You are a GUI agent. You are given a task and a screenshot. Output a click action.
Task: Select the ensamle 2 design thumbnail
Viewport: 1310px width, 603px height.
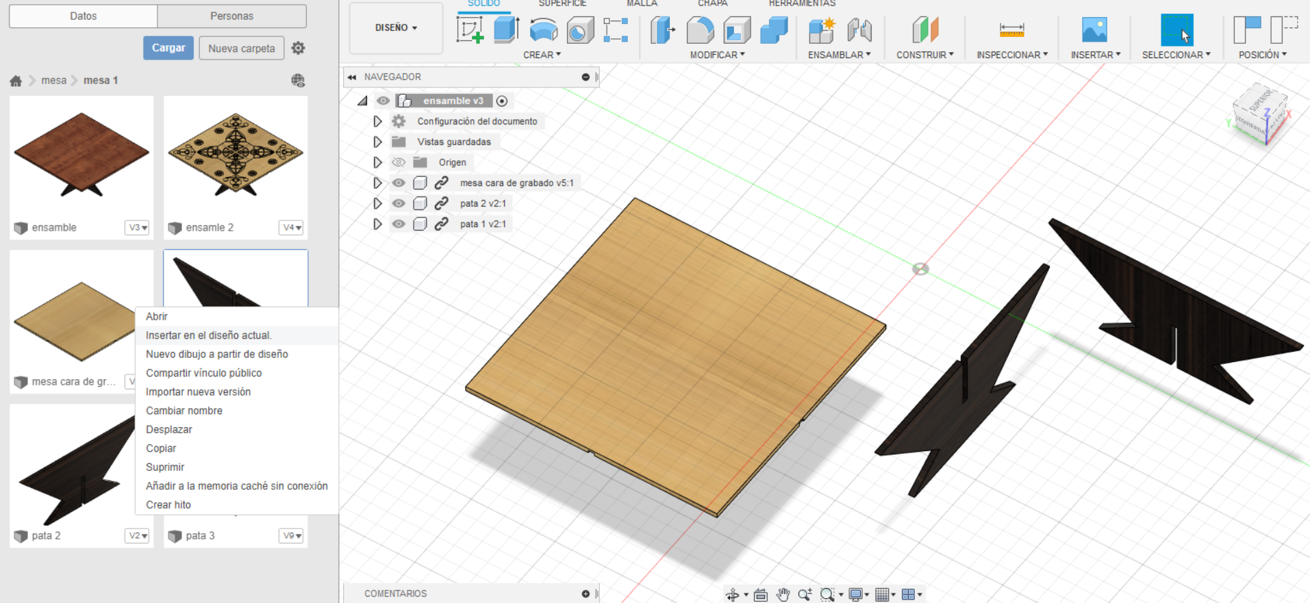[236, 155]
